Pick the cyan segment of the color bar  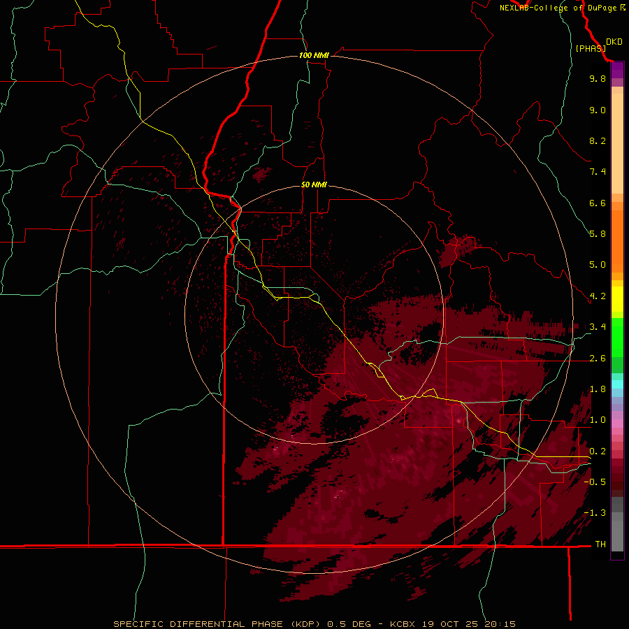(617, 384)
